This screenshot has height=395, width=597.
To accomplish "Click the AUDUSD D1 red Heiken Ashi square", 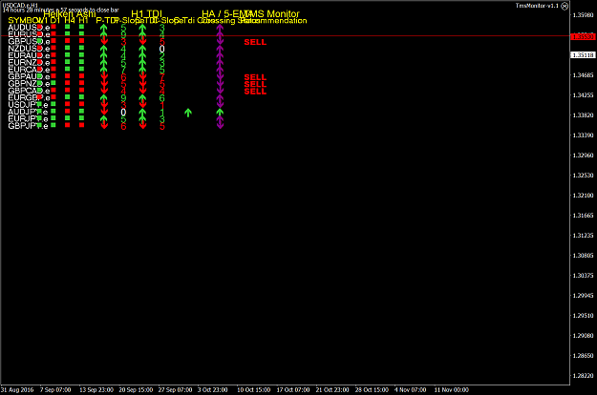I will 53,27.
